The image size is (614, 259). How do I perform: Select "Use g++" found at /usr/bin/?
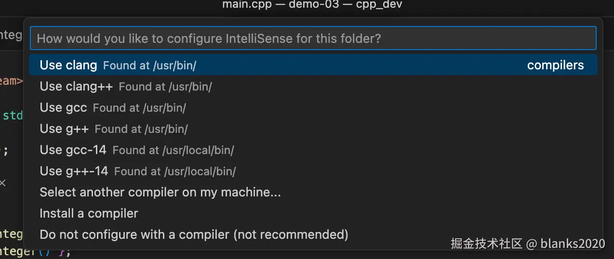click(64, 129)
